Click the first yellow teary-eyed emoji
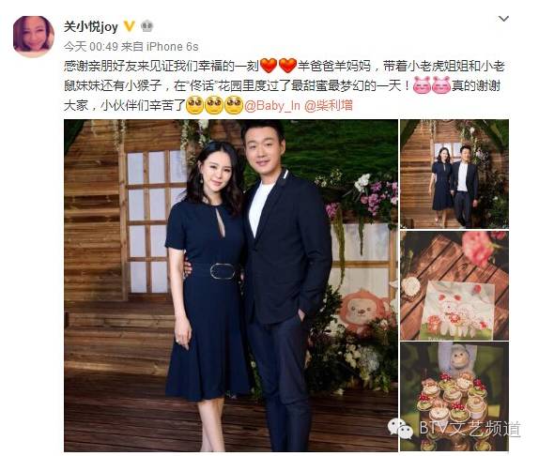The width and height of the screenshot is (539, 456). (195, 105)
